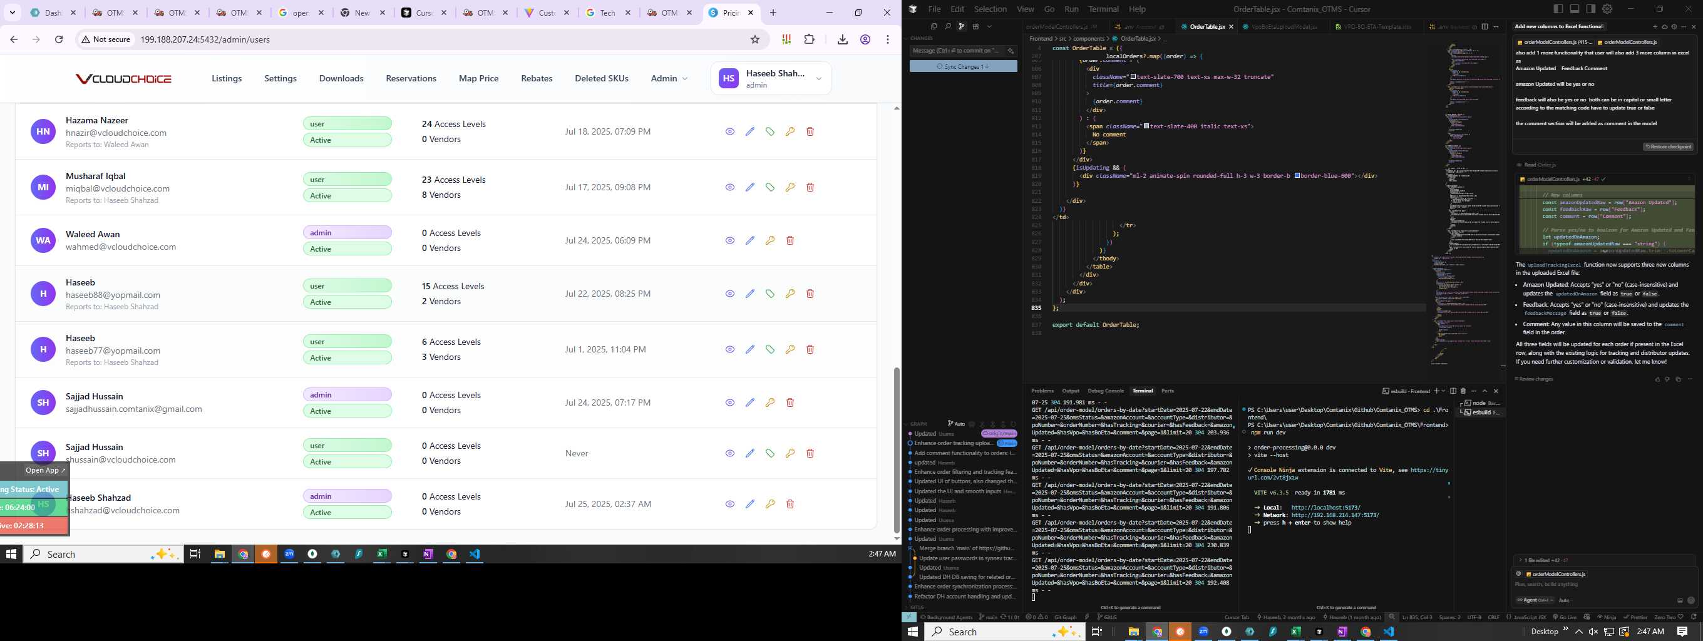Open Cursor File menu
The width and height of the screenshot is (1703, 641).
tap(934, 9)
